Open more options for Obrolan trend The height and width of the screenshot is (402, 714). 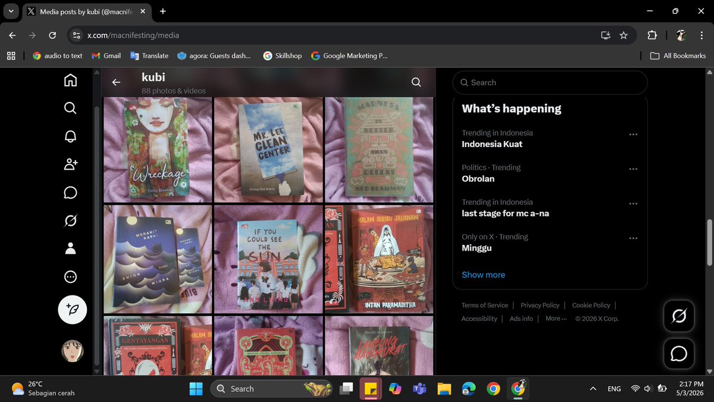(x=633, y=169)
